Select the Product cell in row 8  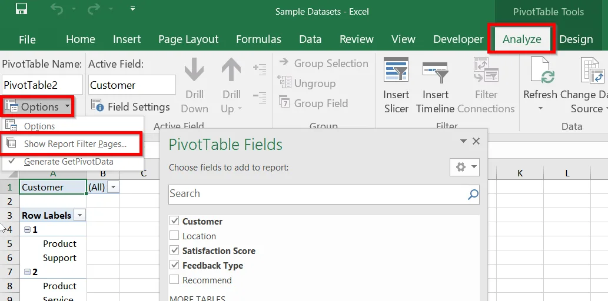click(53, 286)
